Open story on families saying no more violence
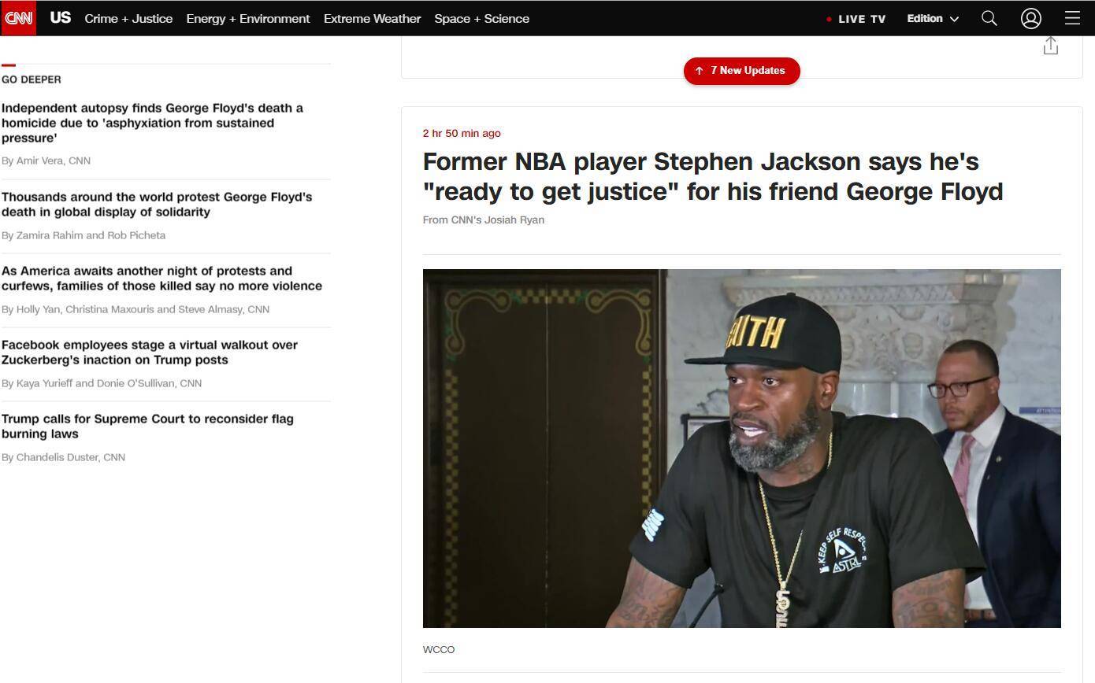The width and height of the screenshot is (1095, 683). [x=161, y=279]
